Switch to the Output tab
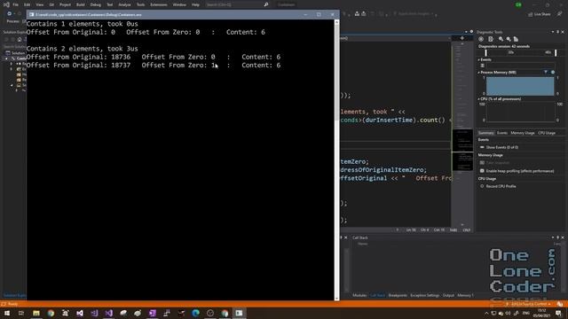The image size is (568, 319). tap(448, 295)
